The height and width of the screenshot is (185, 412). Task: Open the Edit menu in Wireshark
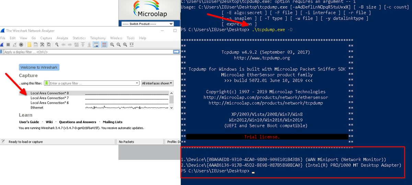(x=13, y=38)
